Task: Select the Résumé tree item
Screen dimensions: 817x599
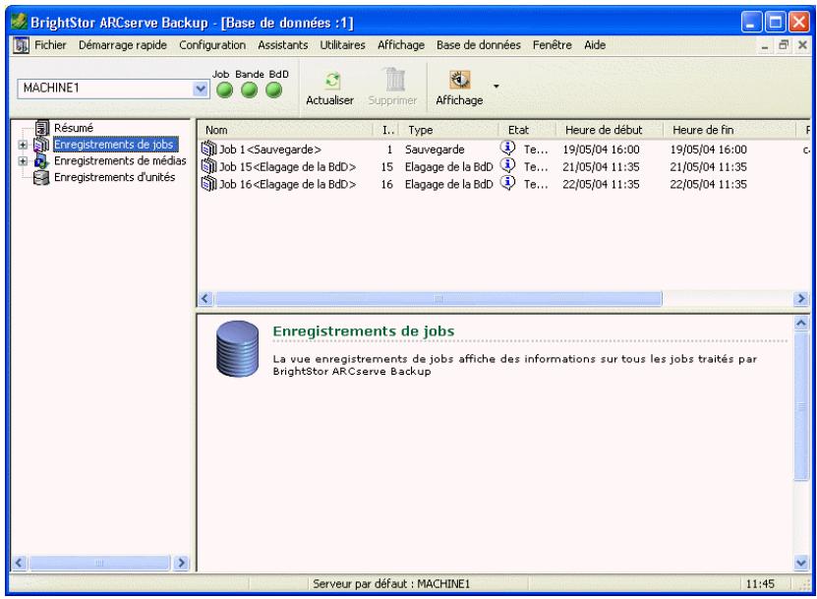Action: click(x=74, y=128)
